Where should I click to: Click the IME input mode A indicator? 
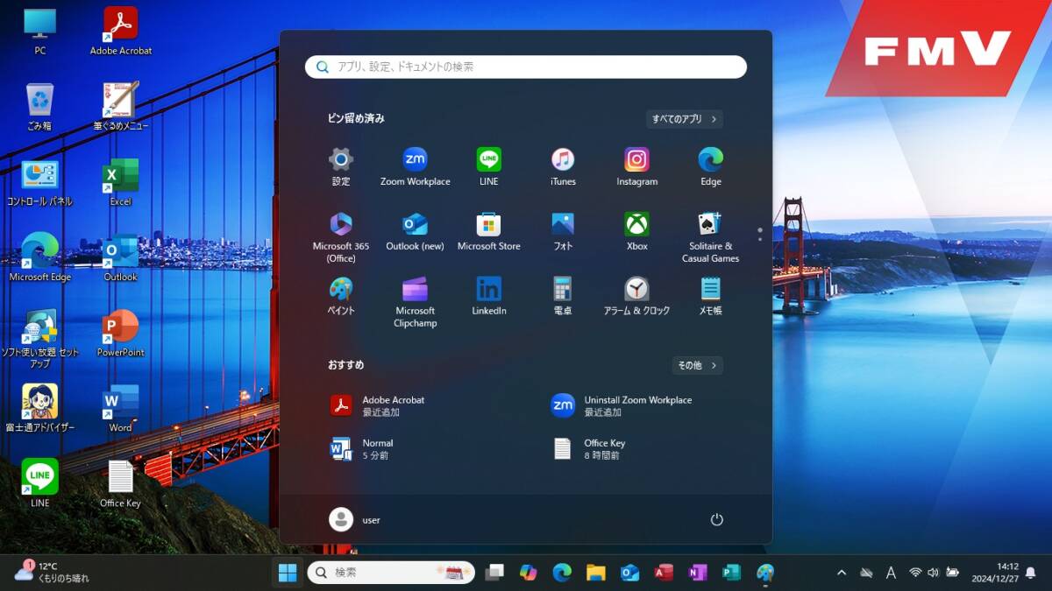(x=891, y=573)
